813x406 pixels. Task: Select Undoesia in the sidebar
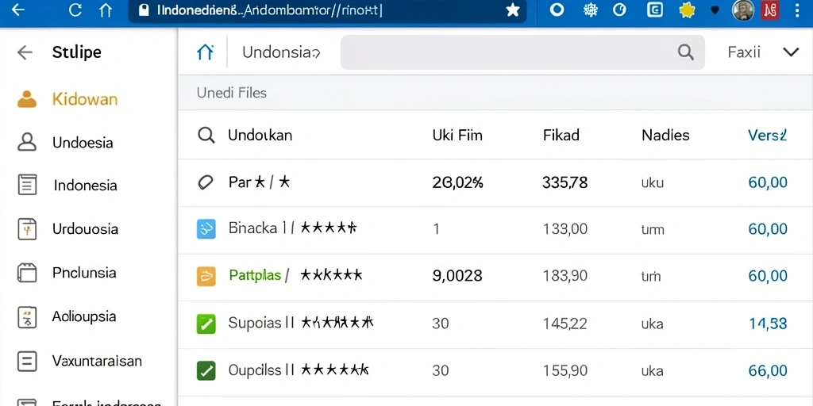click(83, 143)
